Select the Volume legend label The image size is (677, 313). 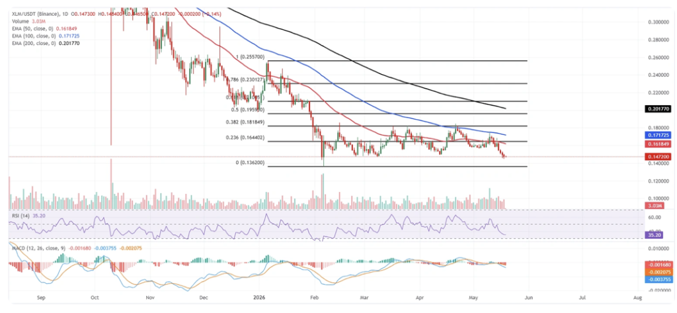(20, 21)
